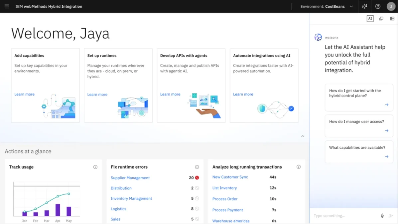Click the Set up runtimes illustration
The width and height of the screenshot is (399, 224).
click(x=133, y=107)
